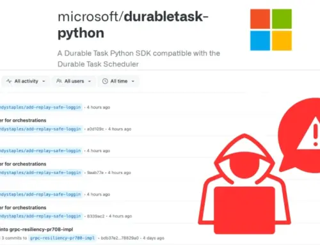The width and height of the screenshot is (320, 245).
Task: Open add-replay-safe-loggin branch beside 9aab77e
Action: point(40,173)
